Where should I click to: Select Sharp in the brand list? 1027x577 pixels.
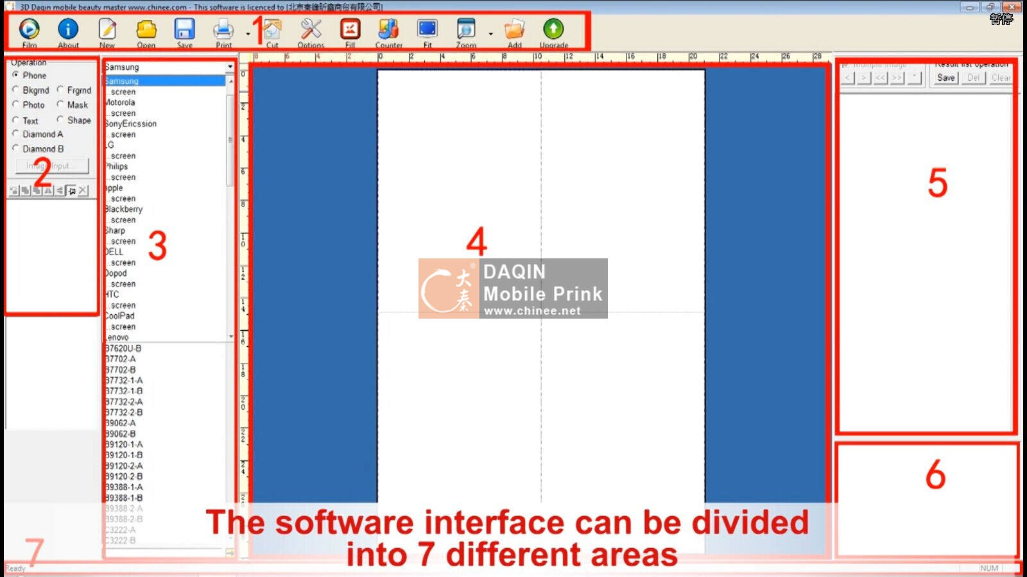(115, 231)
